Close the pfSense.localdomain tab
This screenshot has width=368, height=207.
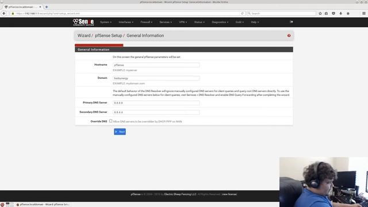(x=40, y=7)
